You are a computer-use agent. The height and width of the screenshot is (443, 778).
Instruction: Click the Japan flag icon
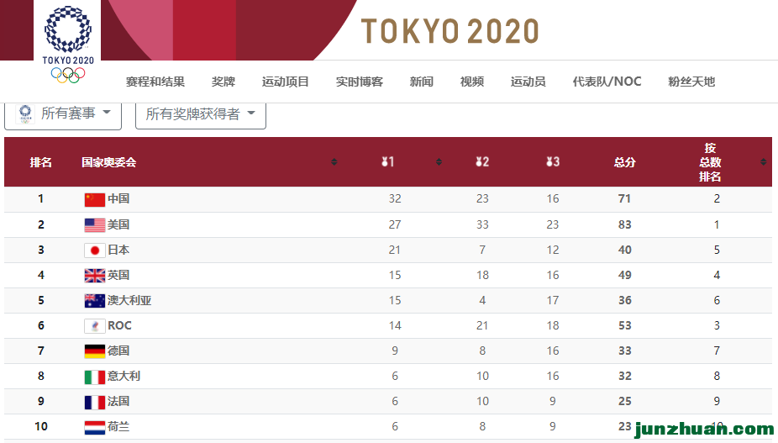tap(94, 250)
